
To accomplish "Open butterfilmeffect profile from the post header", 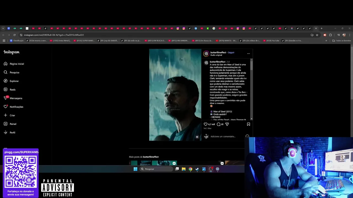I will click(x=218, y=53).
